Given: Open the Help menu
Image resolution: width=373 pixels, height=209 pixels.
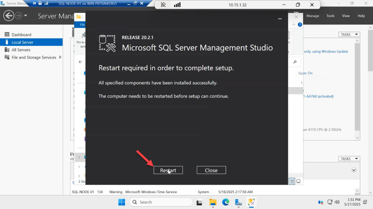Looking at the screenshot, I should 361,16.
